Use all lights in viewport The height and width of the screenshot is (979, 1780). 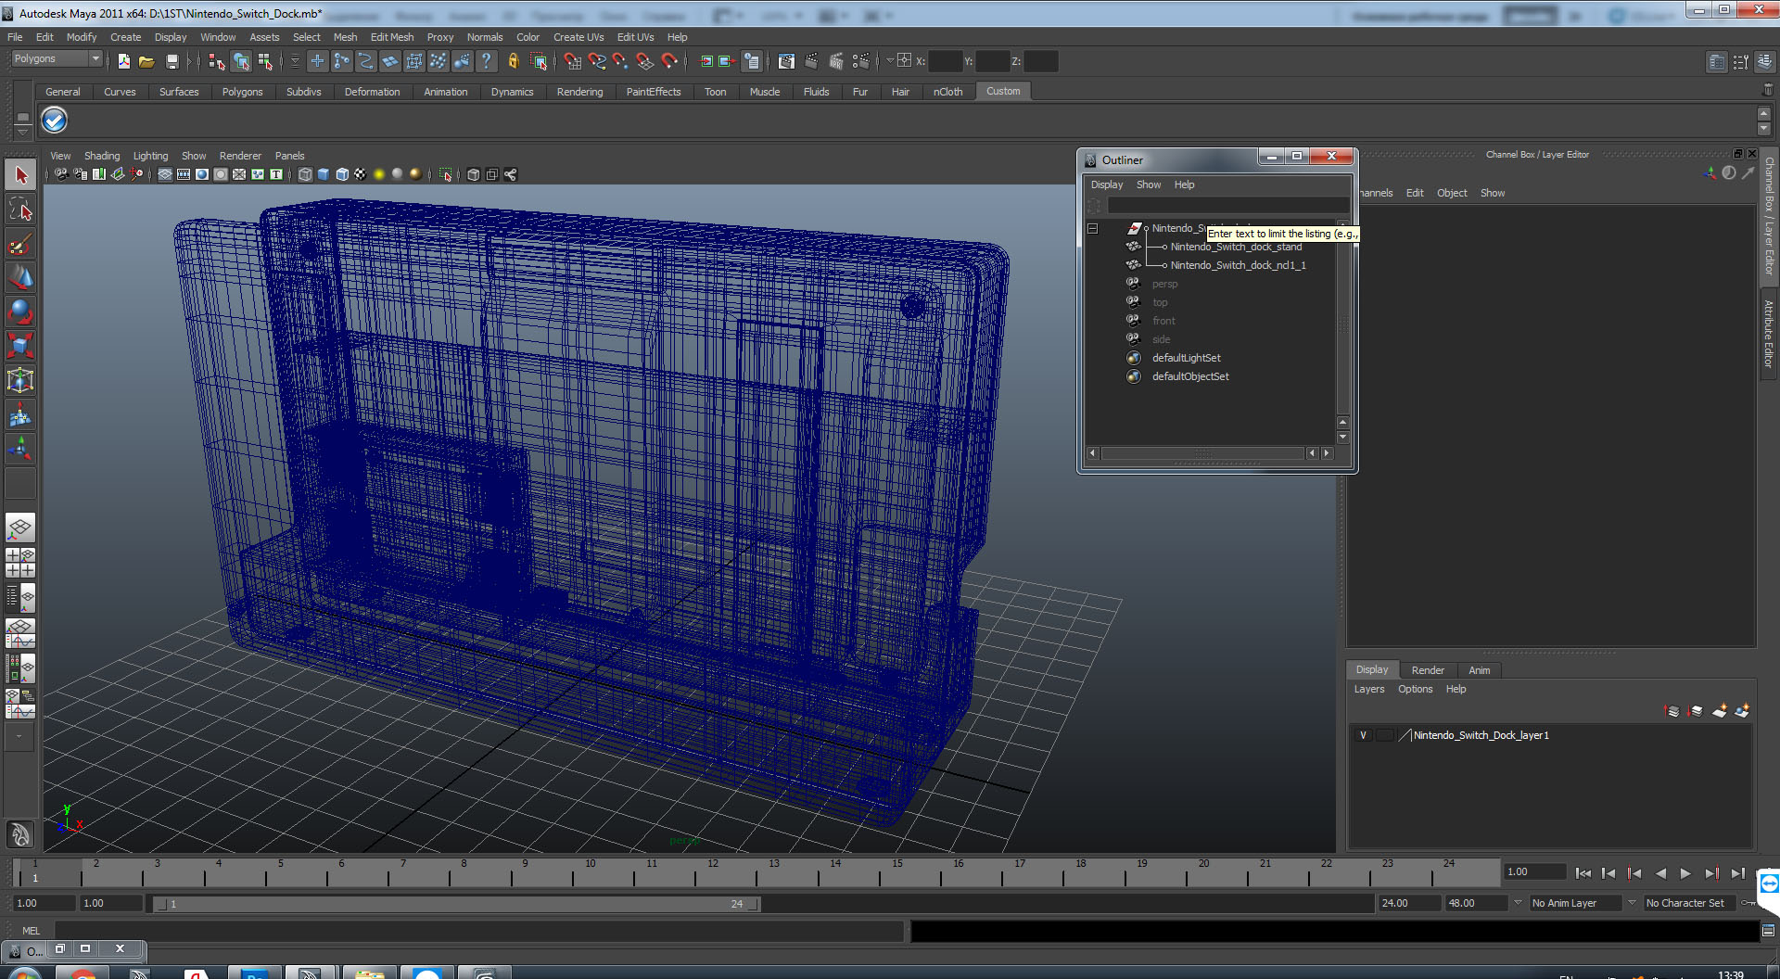(x=379, y=174)
